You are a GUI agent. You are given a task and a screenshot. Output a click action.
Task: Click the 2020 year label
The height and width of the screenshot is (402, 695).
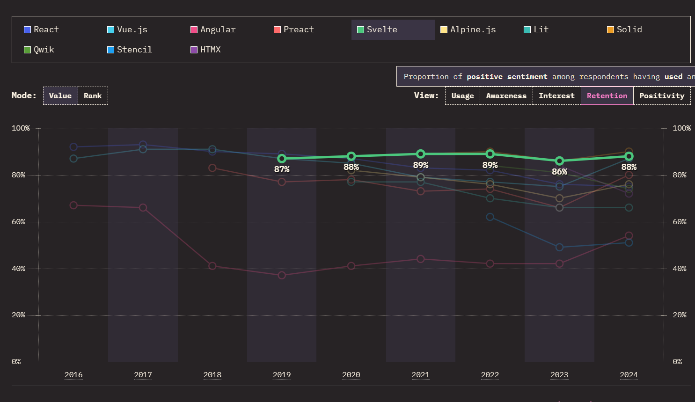click(351, 375)
